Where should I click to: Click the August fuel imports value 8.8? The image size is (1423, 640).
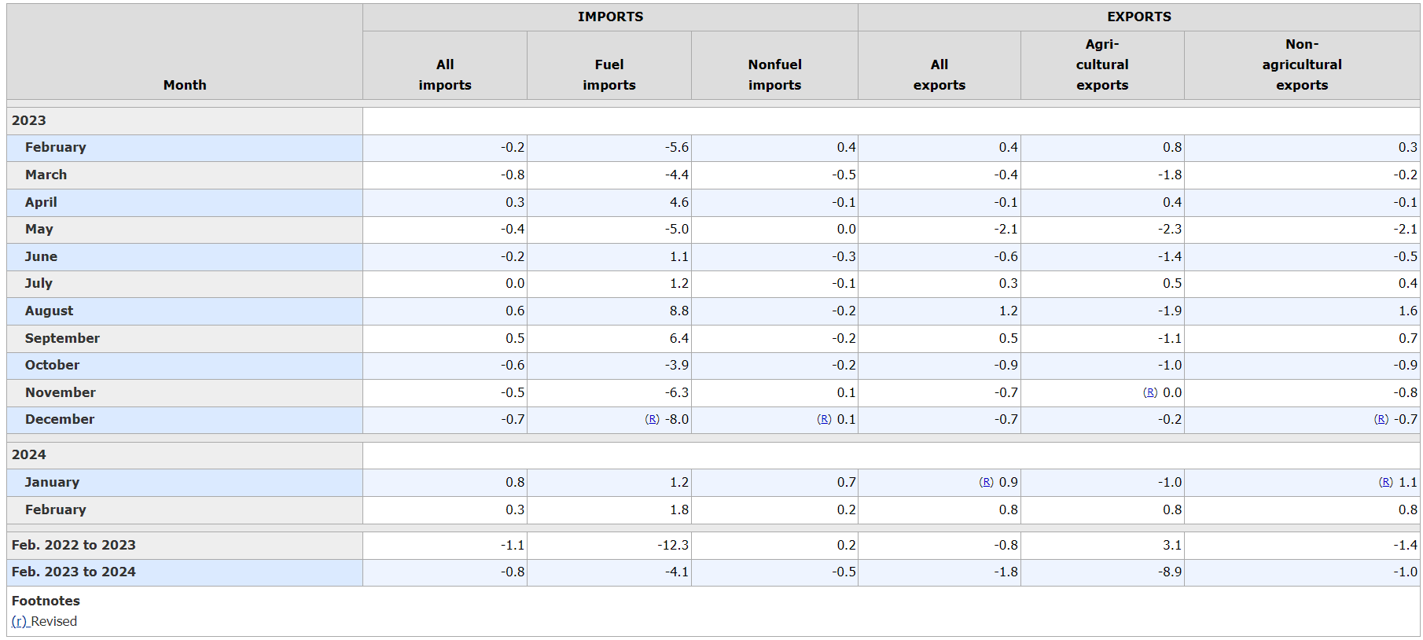(678, 311)
